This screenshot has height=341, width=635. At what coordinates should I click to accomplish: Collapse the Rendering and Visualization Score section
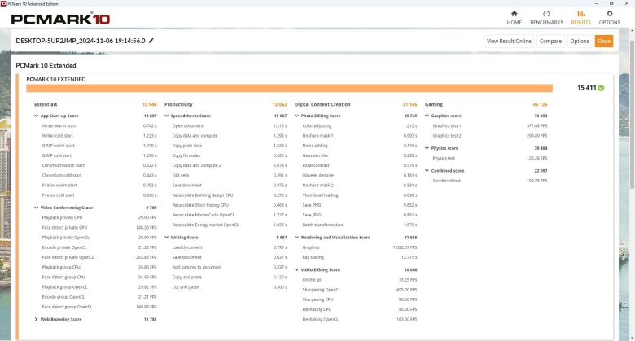(297, 237)
